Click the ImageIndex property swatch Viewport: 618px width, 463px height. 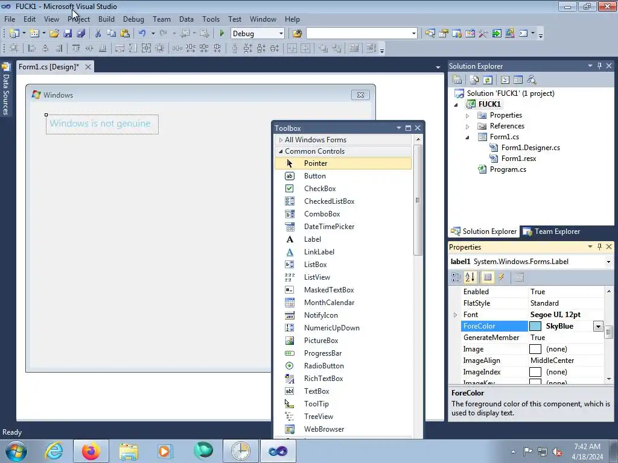point(535,372)
